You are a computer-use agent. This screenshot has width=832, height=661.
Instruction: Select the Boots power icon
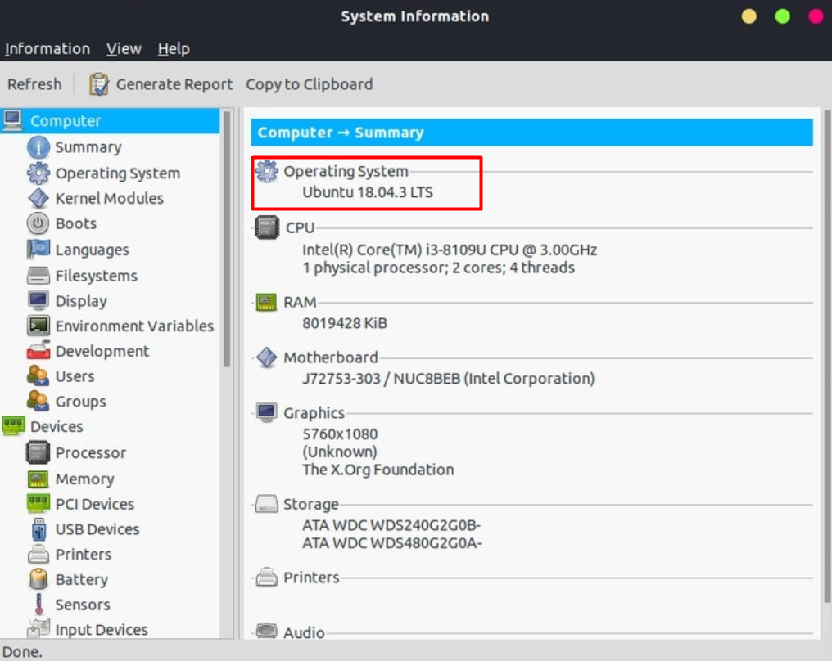(38, 223)
